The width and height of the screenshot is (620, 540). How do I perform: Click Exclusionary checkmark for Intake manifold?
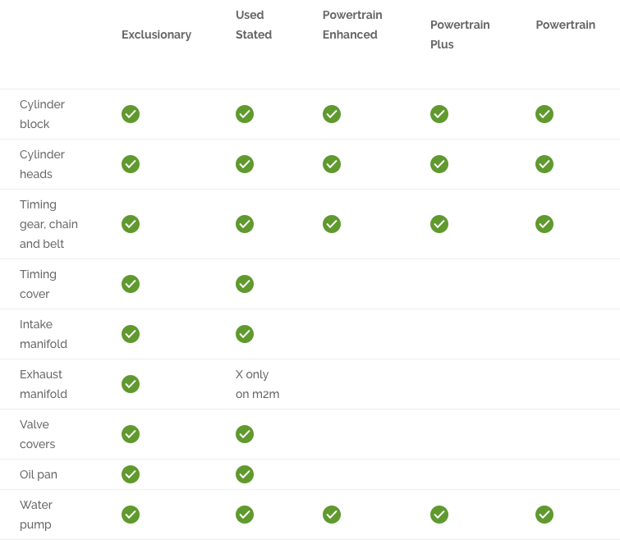click(x=131, y=334)
